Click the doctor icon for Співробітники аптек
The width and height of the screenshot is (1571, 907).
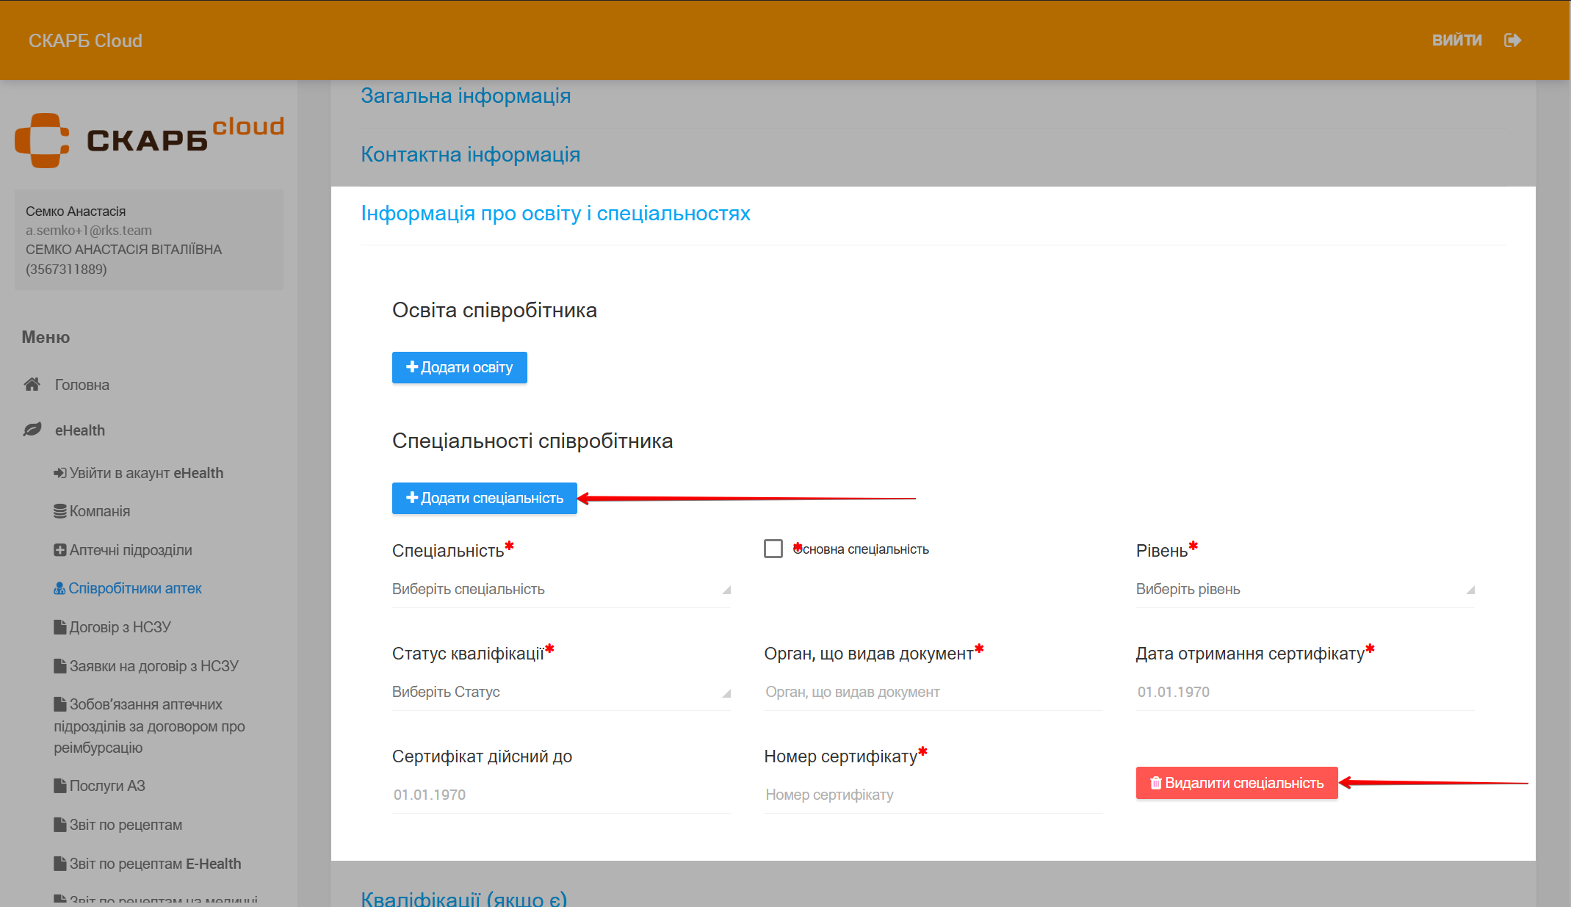[x=59, y=588]
